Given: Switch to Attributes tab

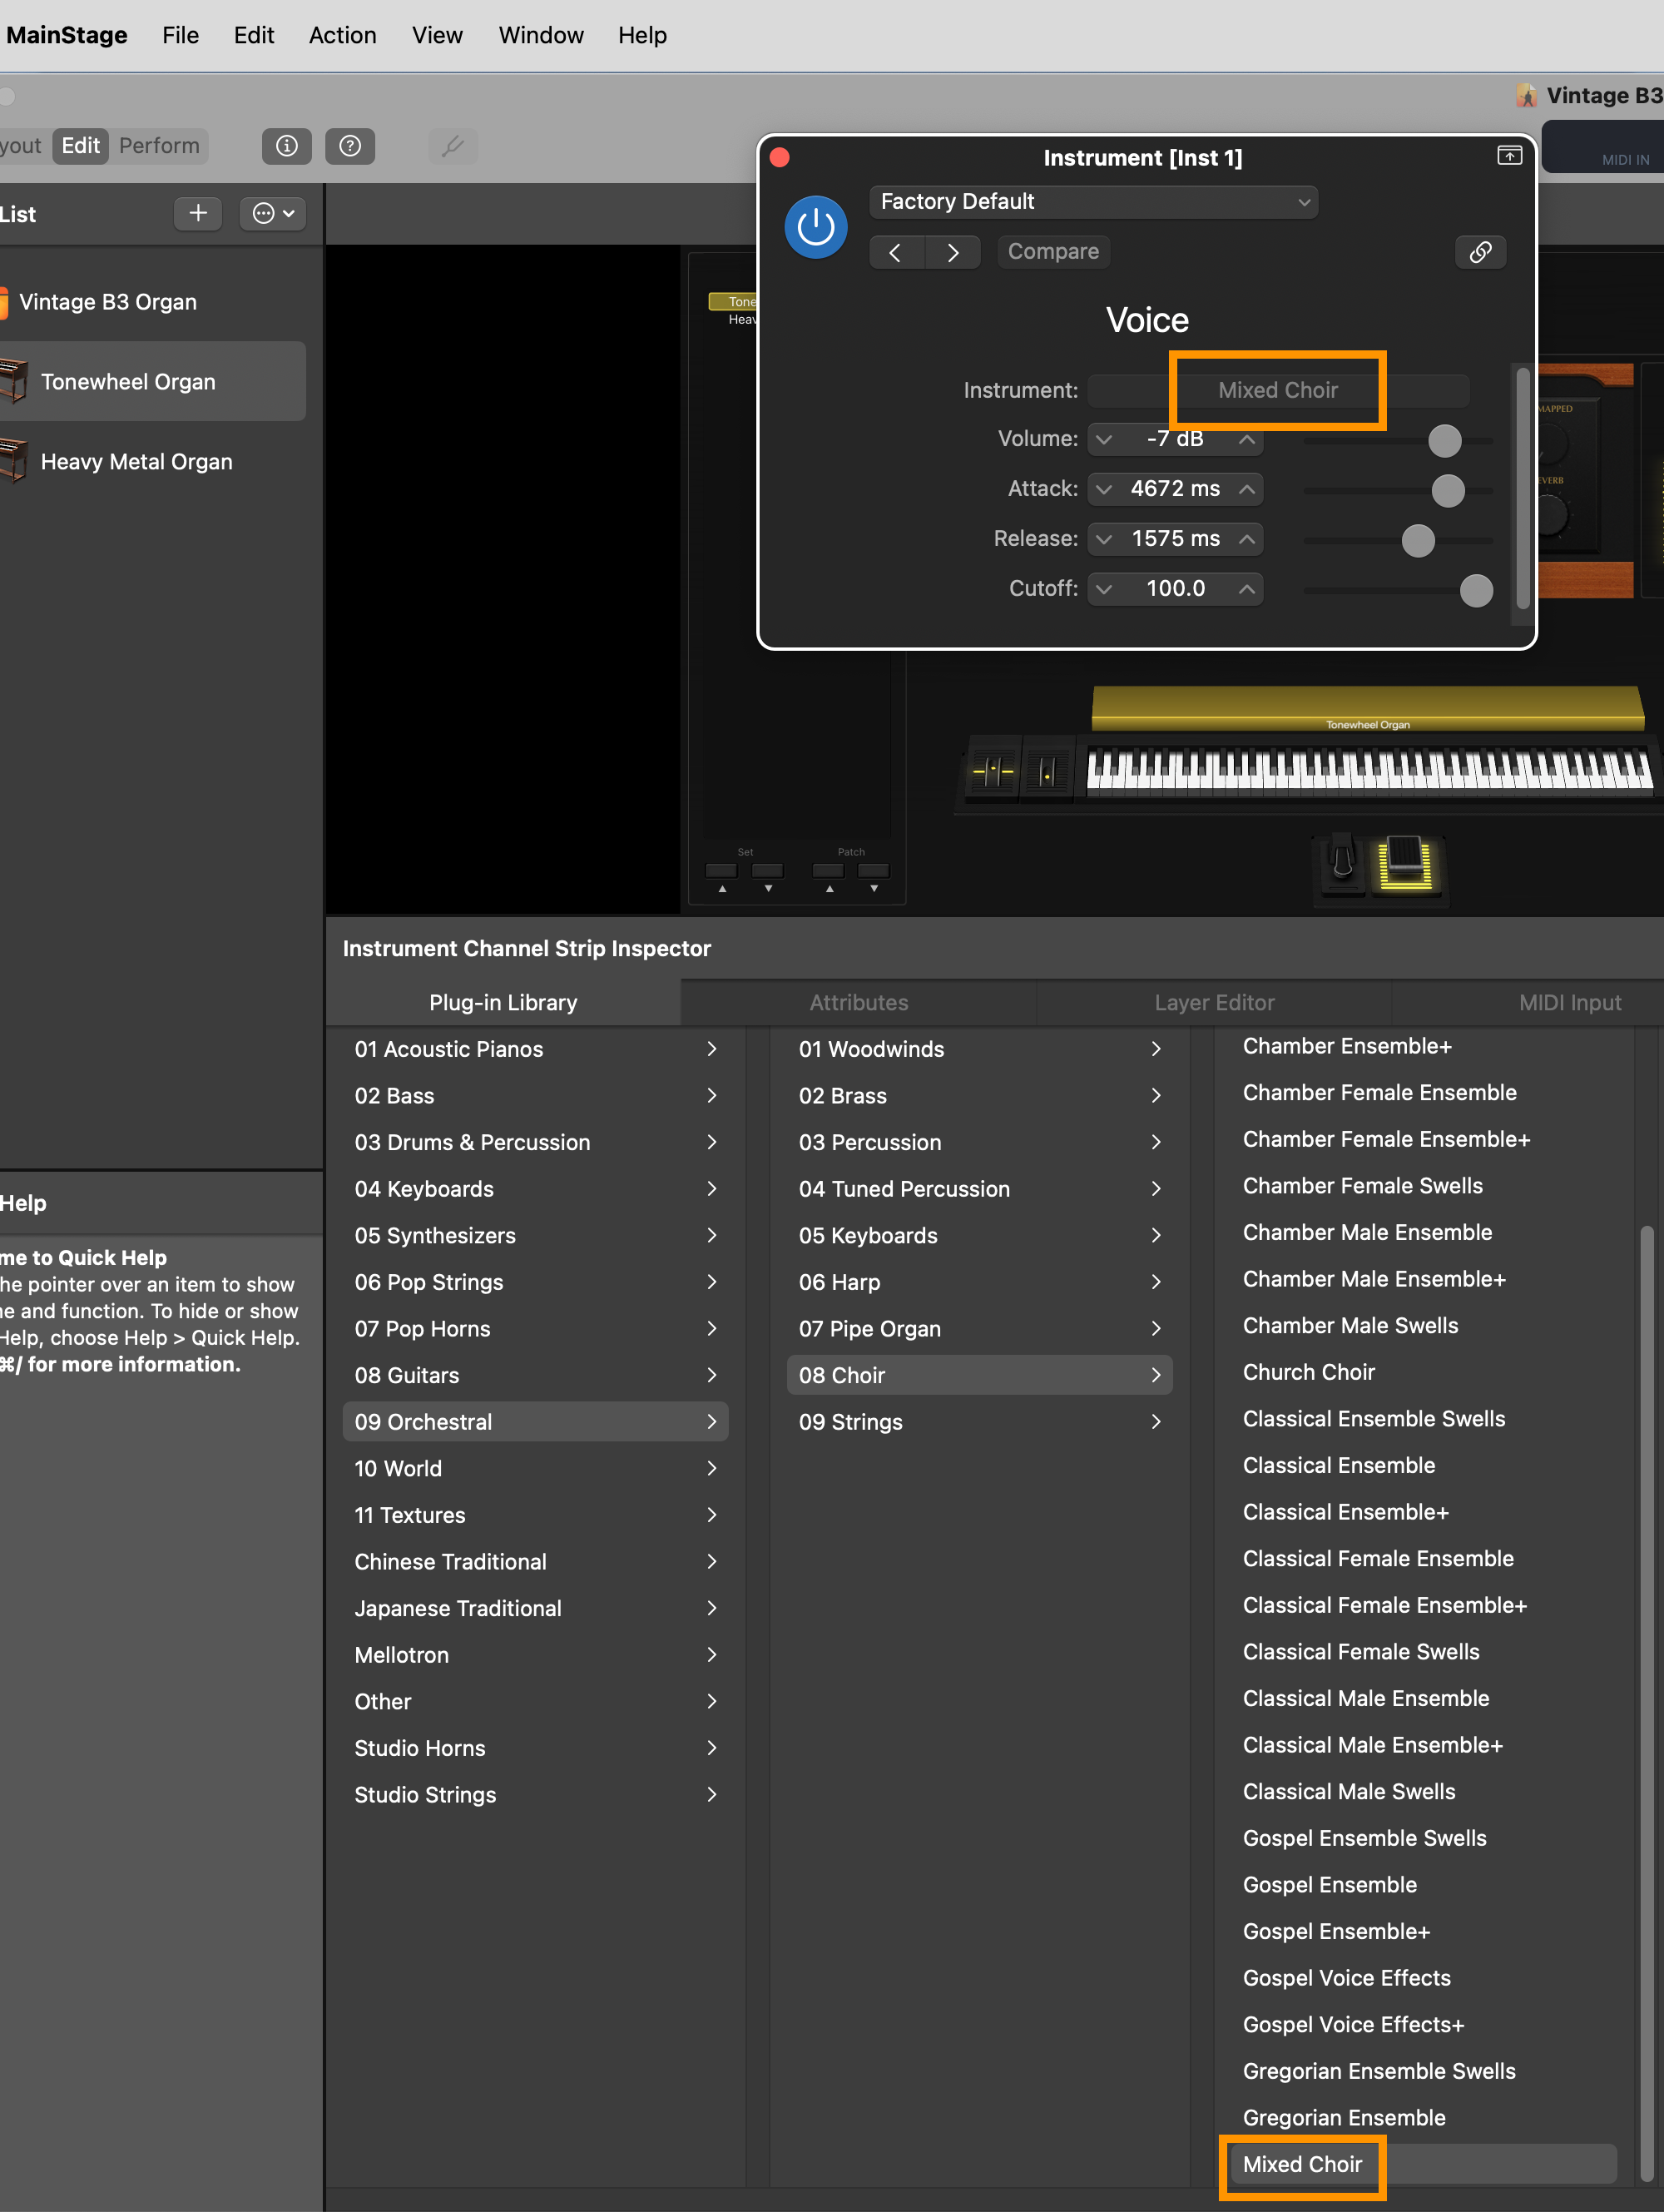Looking at the screenshot, I should click(x=859, y=1002).
